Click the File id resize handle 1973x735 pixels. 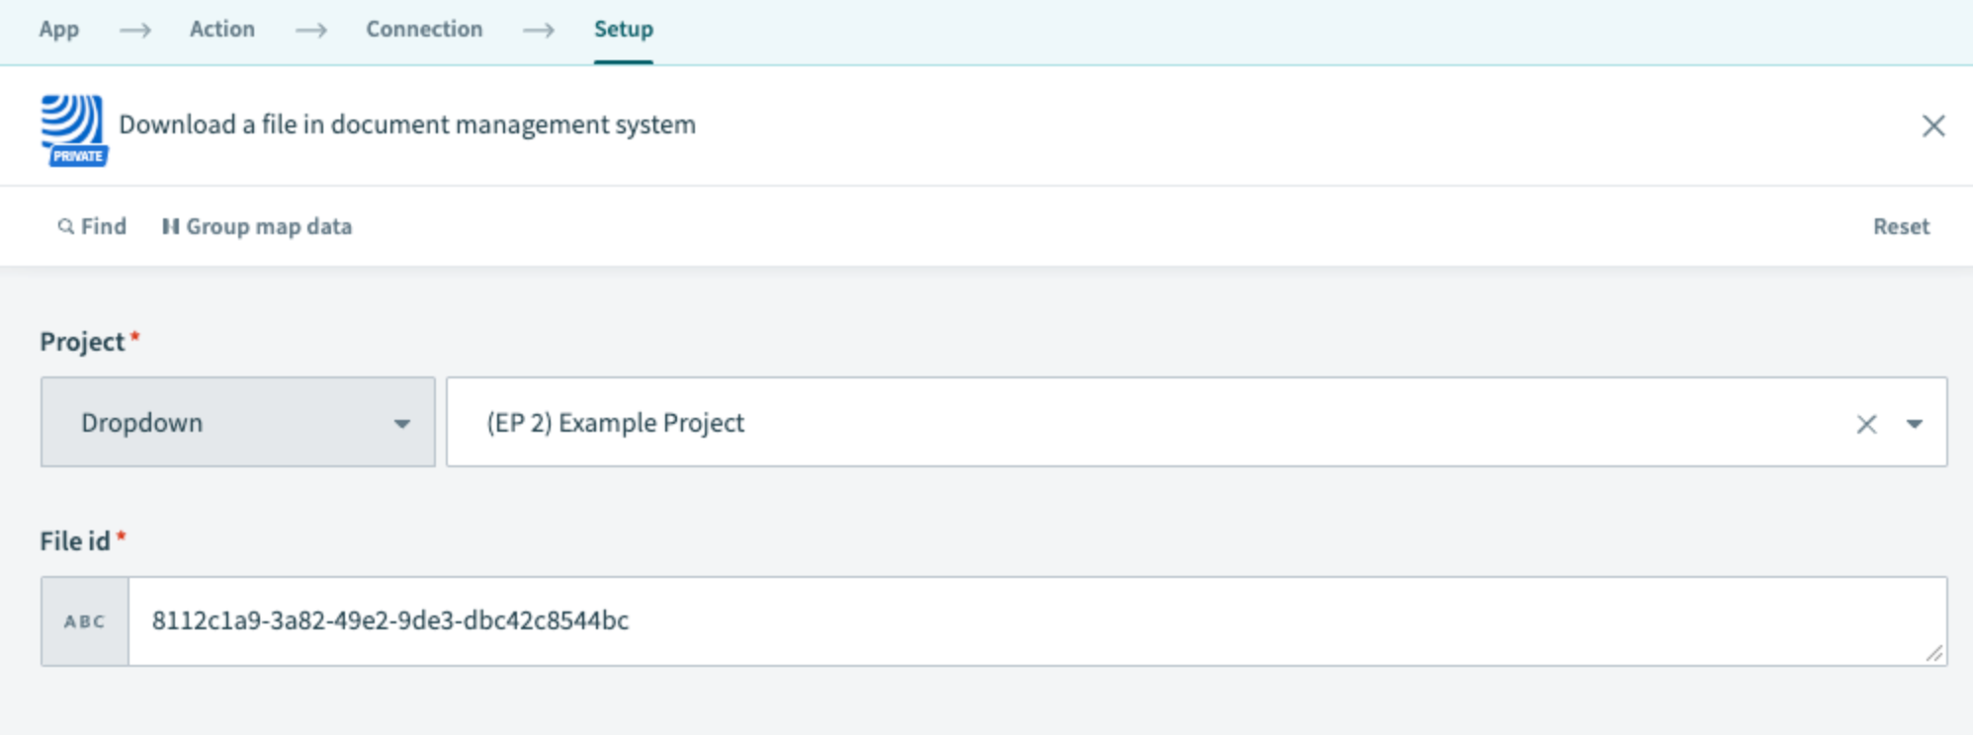(x=1933, y=653)
